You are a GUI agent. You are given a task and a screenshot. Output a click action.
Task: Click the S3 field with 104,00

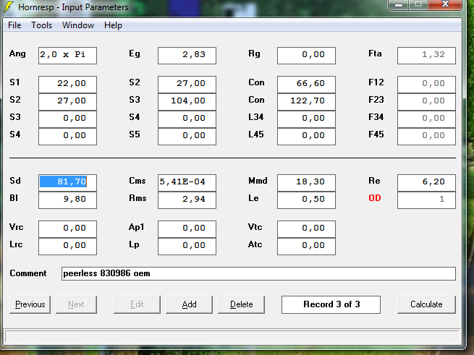[x=187, y=101]
